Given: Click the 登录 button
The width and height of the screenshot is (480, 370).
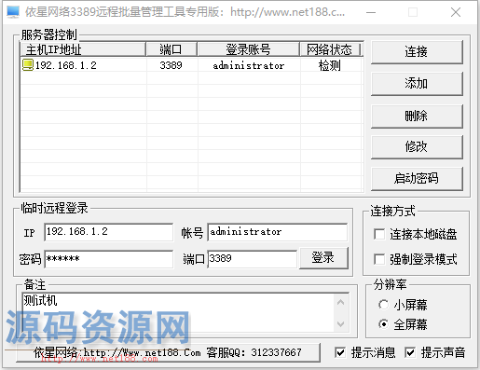Looking at the screenshot, I should [x=323, y=258].
